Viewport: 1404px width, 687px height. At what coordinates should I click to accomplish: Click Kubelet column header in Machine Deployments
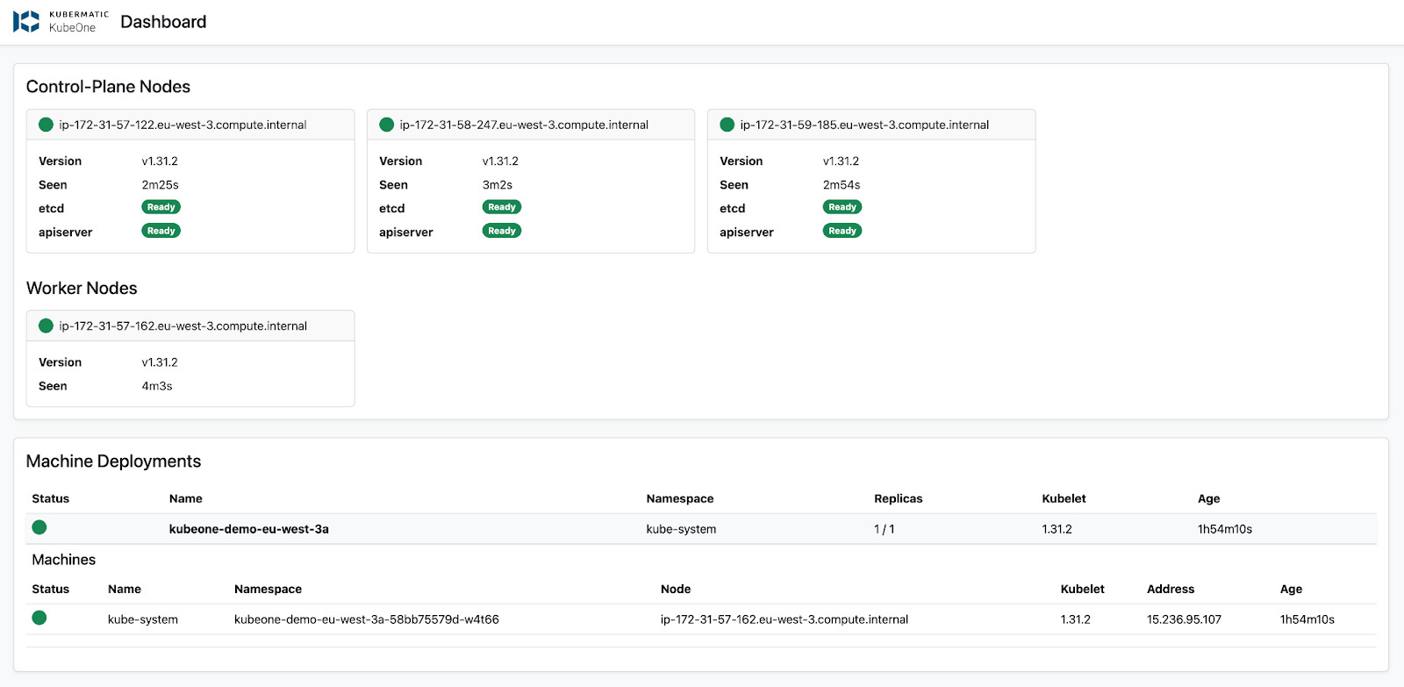click(x=1064, y=498)
